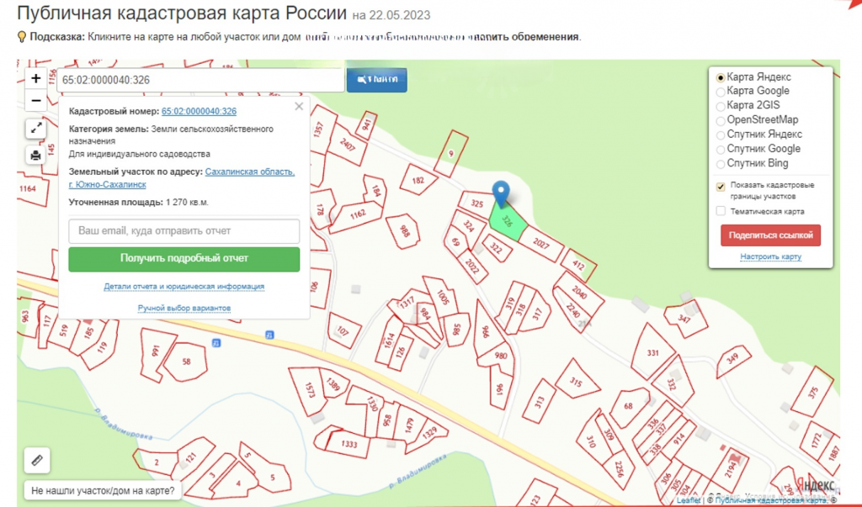Open cadastral number 65:02:0000040:326 link
The height and width of the screenshot is (507, 862).
199,111
